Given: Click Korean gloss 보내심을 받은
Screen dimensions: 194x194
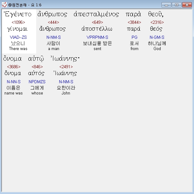Looking at the screenshot, I should [97, 43].
